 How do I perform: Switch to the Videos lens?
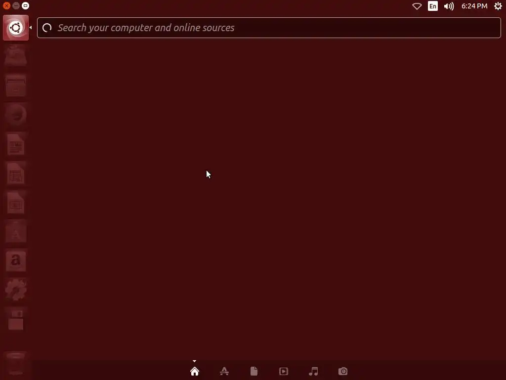pyautogui.click(x=284, y=371)
